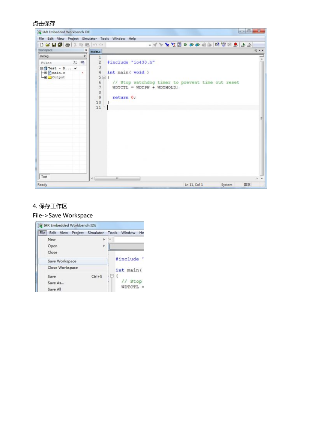
Task: Click the Paste toolbar icon
Action: coord(87,45)
